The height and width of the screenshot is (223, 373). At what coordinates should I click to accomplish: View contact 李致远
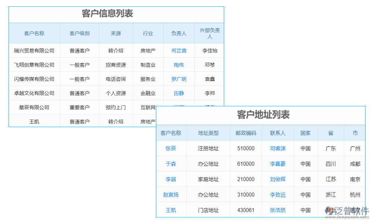(278, 194)
